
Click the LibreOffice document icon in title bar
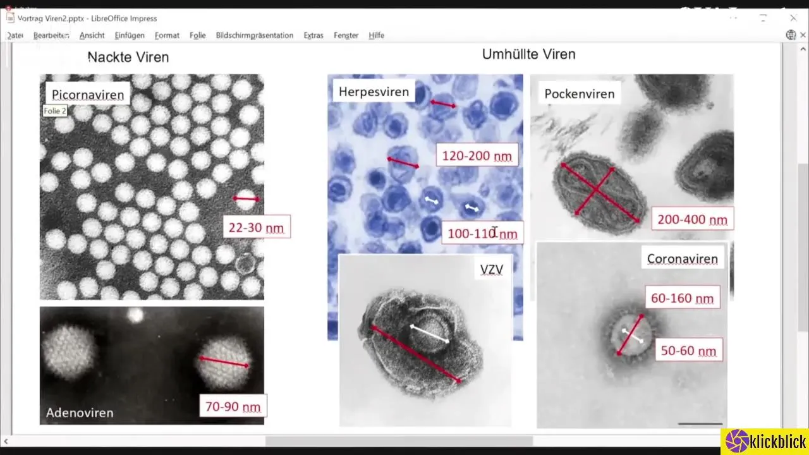click(x=10, y=18)
